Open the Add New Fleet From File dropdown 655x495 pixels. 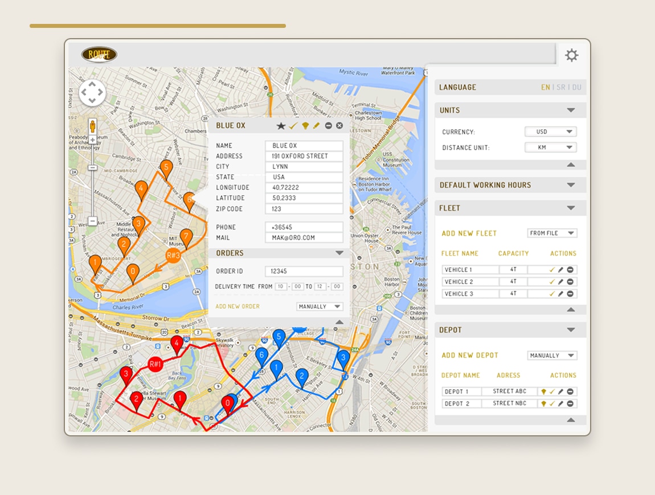(x=552, y=233)
